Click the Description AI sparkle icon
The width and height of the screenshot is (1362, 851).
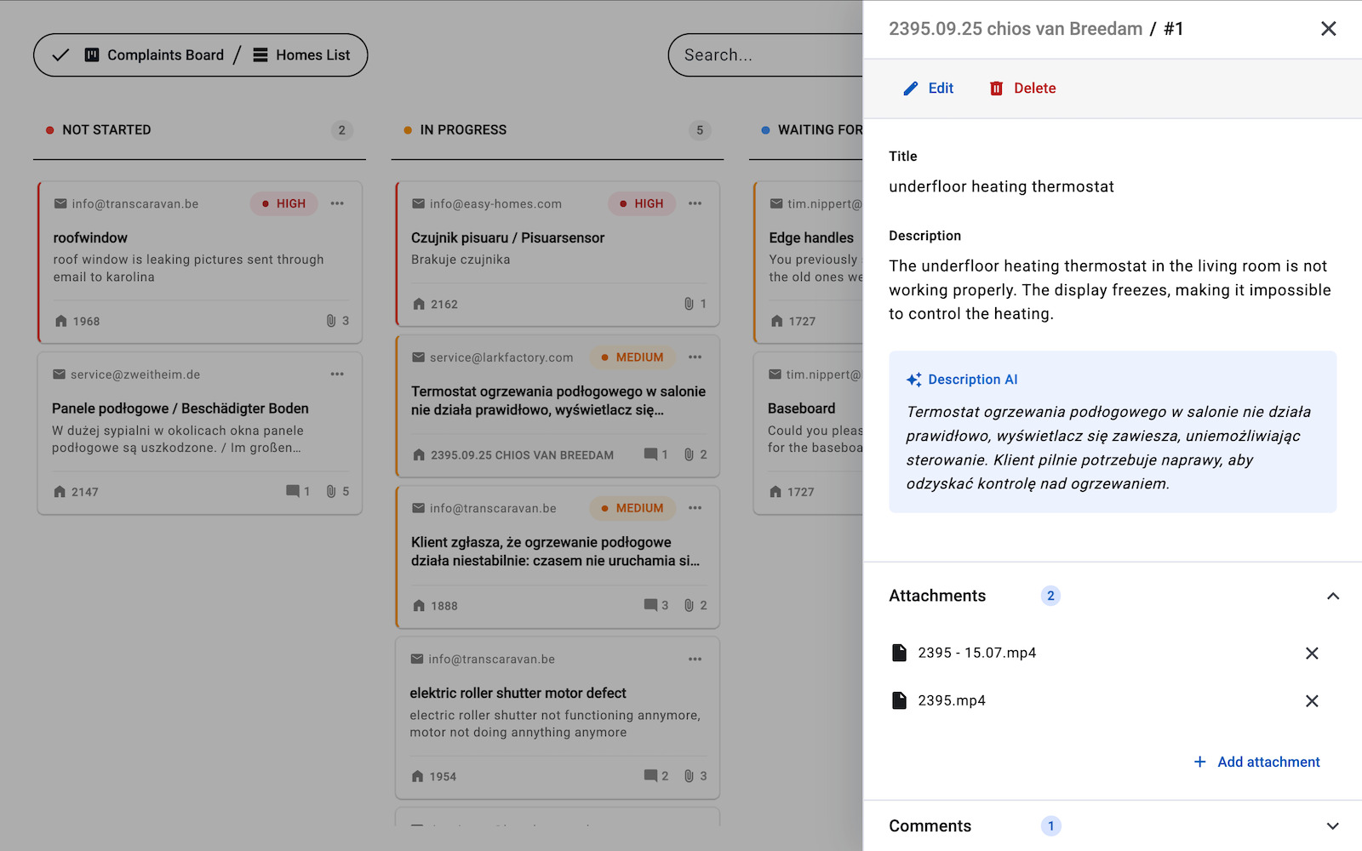(913, 380)
